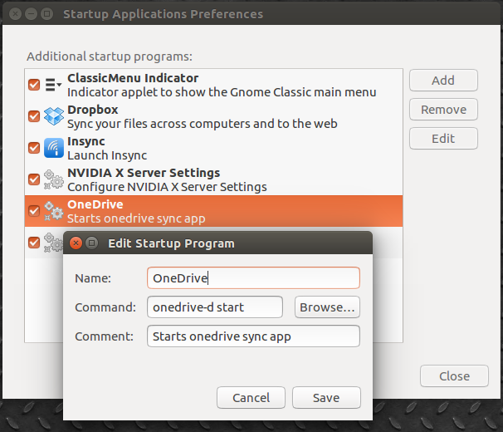This screenshot has width=503, height=432.
Task: Click the Edit button
Action: pos(443,139)
